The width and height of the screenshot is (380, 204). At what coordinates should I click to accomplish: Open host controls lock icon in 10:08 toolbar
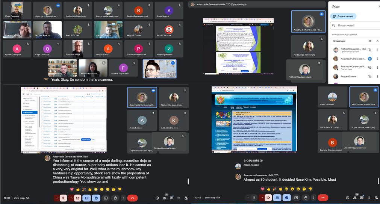click(186, 198)
